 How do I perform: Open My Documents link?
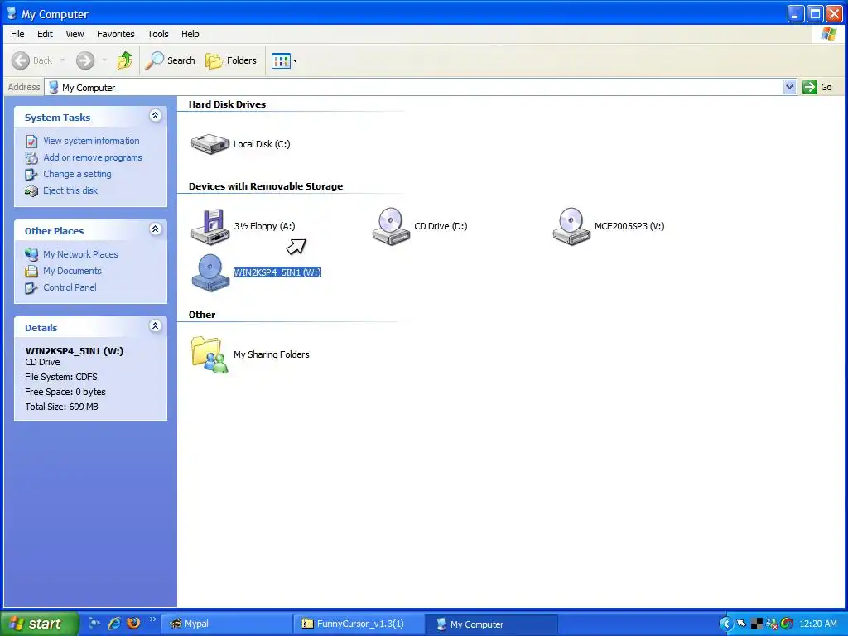coord(73,271)
